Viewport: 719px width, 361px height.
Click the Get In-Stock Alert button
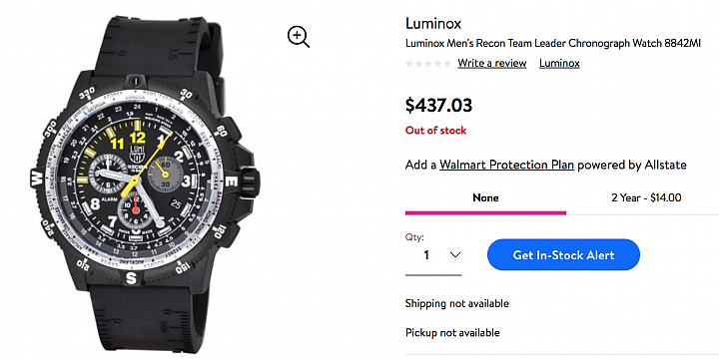pyautogui.click(x=563, y=254)
